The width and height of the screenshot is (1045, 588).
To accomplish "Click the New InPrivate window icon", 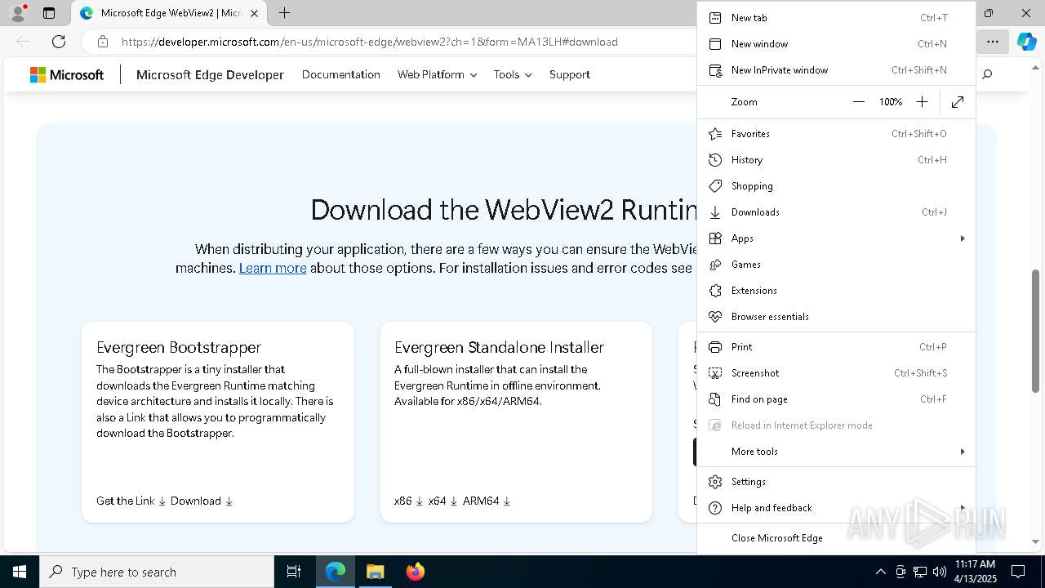I will (715, 70).
